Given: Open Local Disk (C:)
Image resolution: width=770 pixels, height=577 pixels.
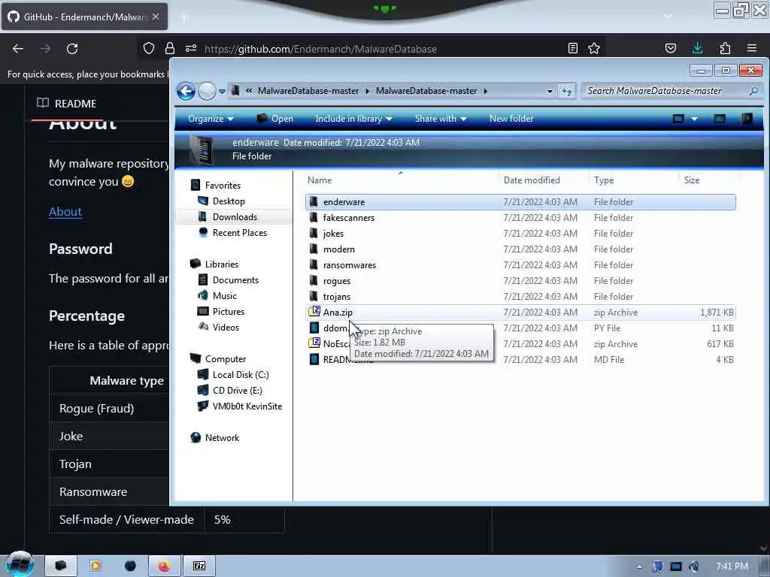Looking at the screenshot, I should coord(241,375).
